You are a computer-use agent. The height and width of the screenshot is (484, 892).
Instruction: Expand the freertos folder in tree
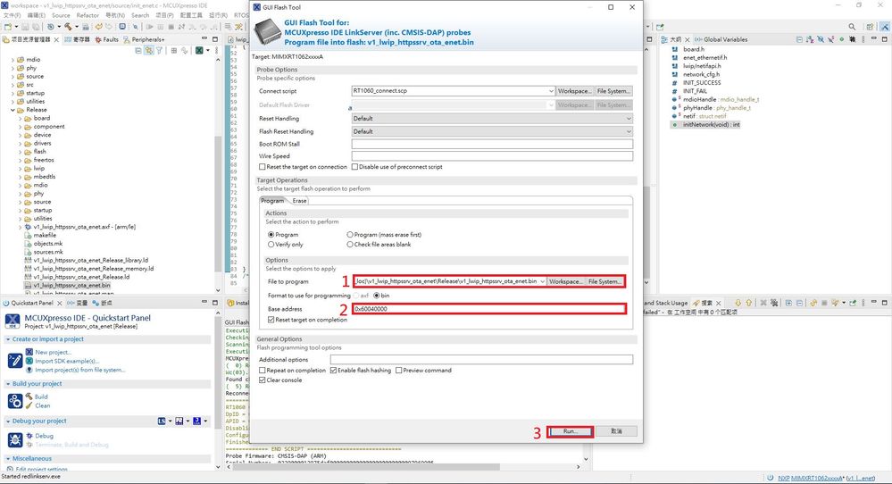[21, 161]
